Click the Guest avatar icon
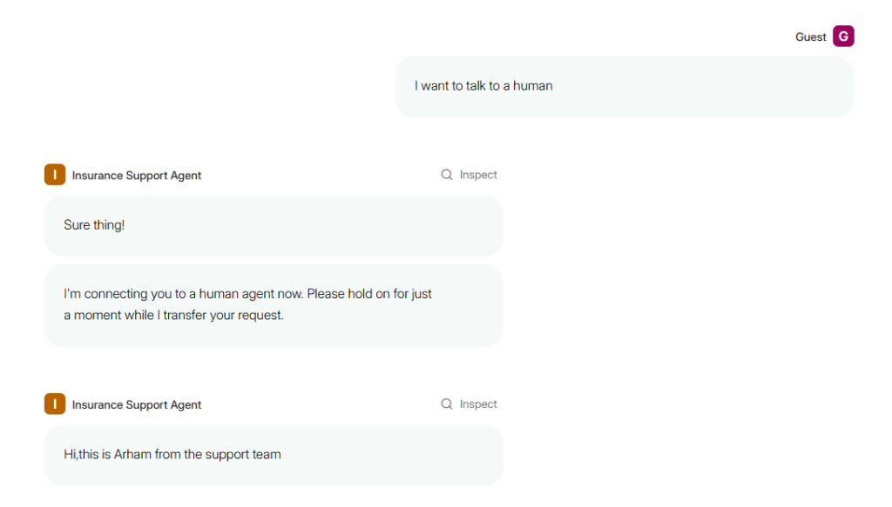This screenshot has width=892, height=507. pyautogui.click(x=843, y=37)
